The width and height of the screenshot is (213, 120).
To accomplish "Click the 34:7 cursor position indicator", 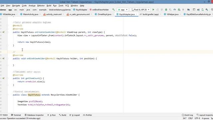I will (x=184, y=118).
